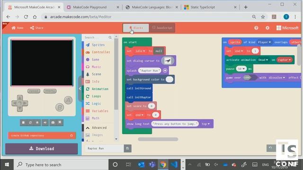Toggle simulator debug mode
The image size is (303, 170).
pyautogui.click(x=37, y=123)
